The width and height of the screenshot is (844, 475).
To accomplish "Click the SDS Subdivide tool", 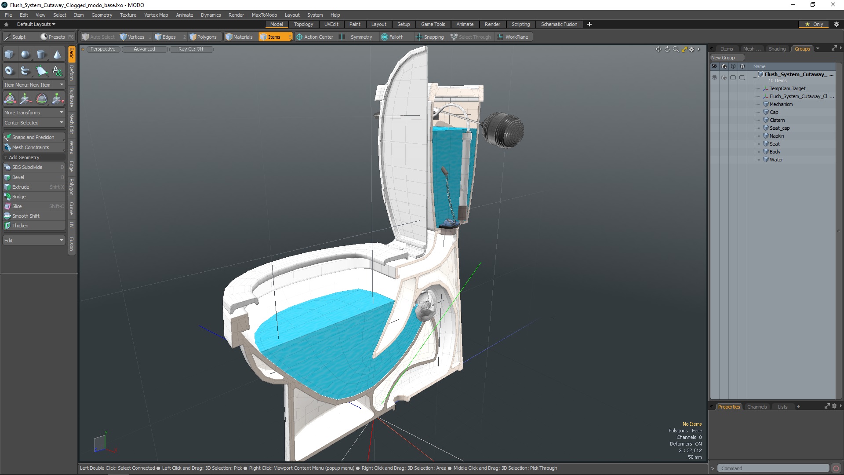I will [x=34, y=167].
